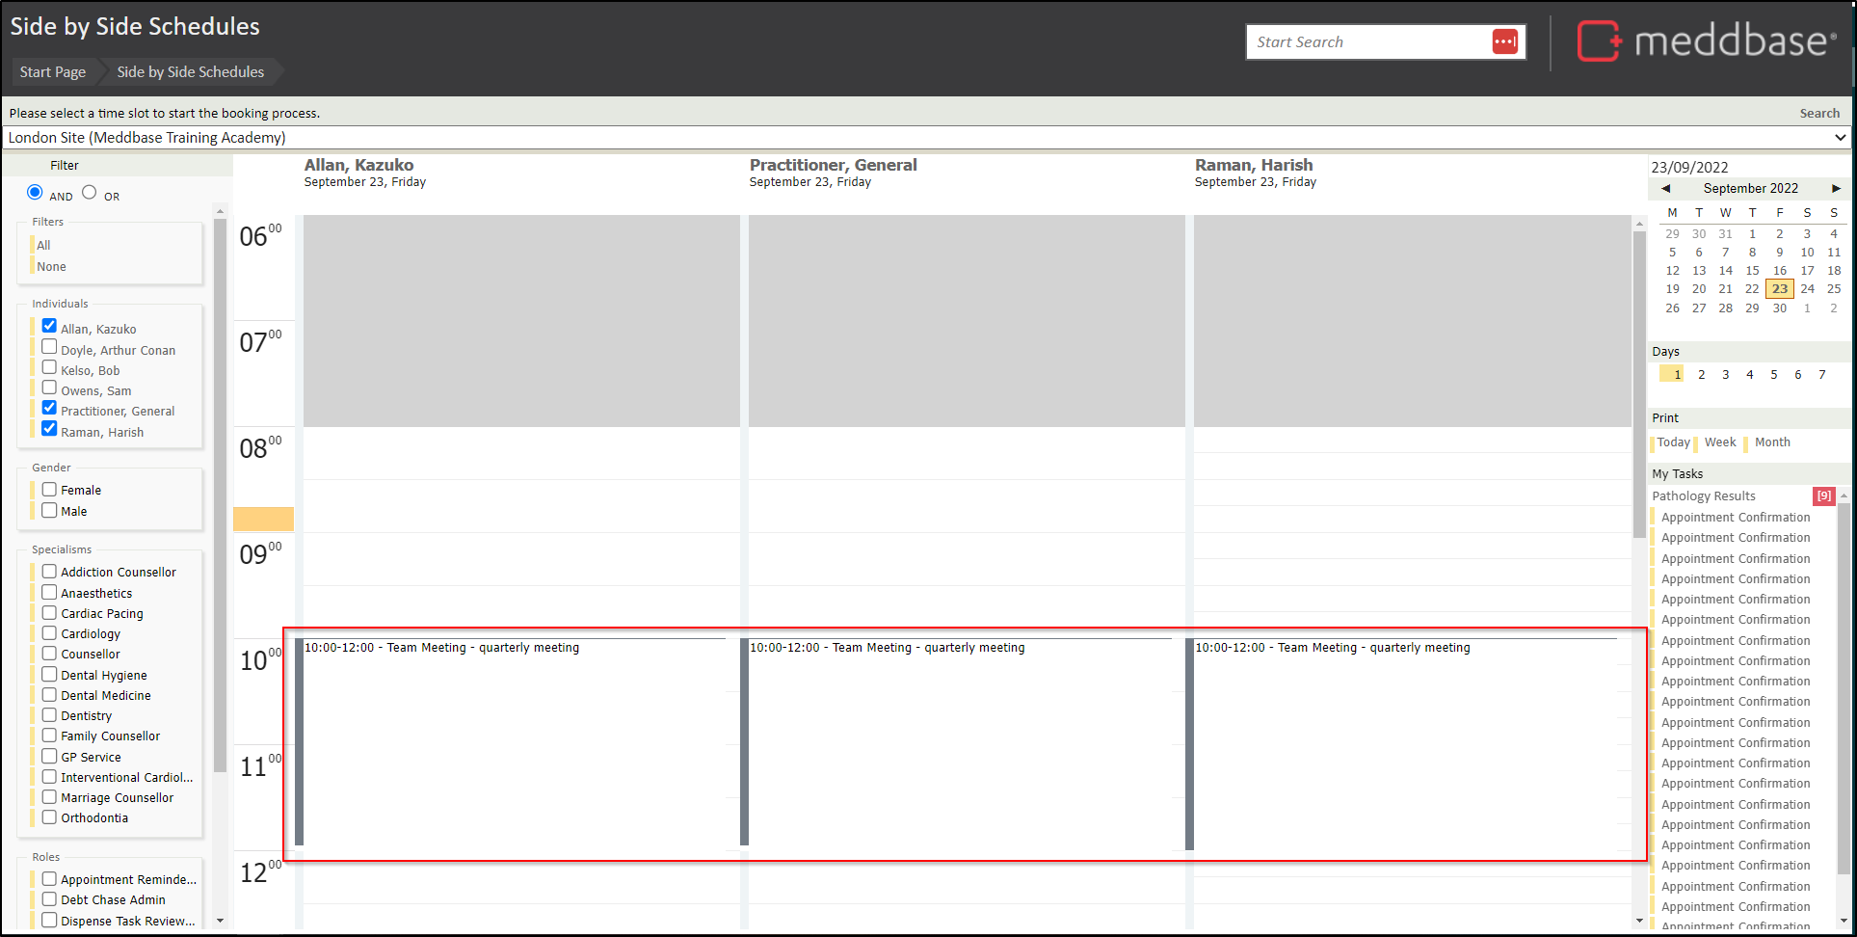Click the Search link
Screen dimensions: 1857x937
pyautogui.click(x=1818, y=114)
